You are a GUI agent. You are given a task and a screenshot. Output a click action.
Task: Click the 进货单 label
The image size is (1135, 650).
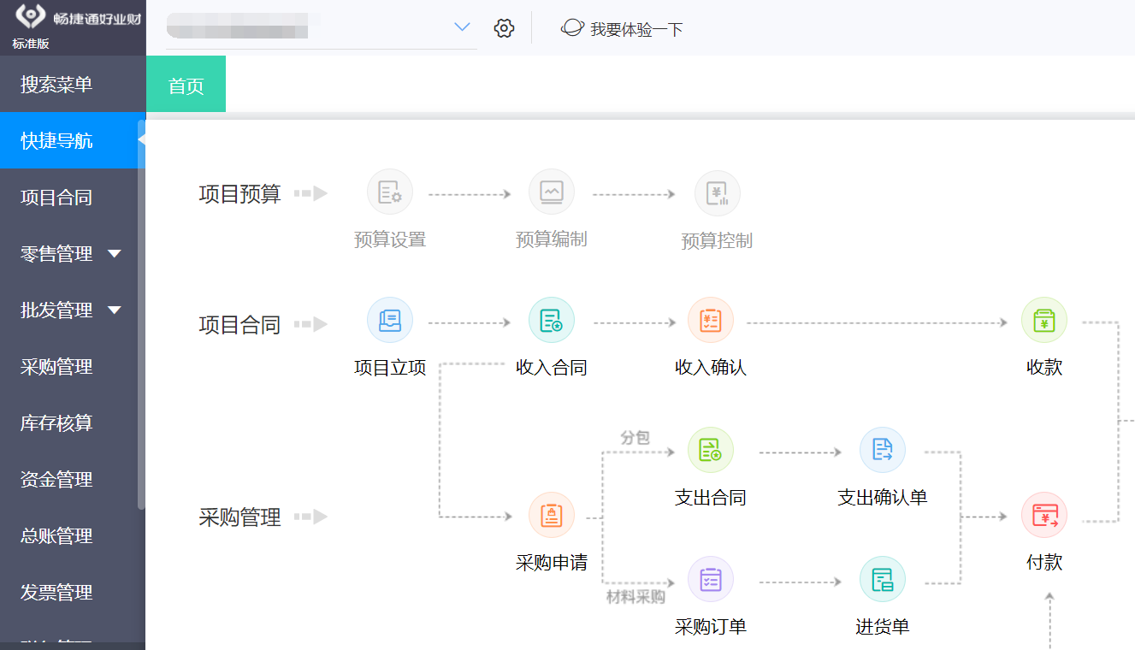883,627
